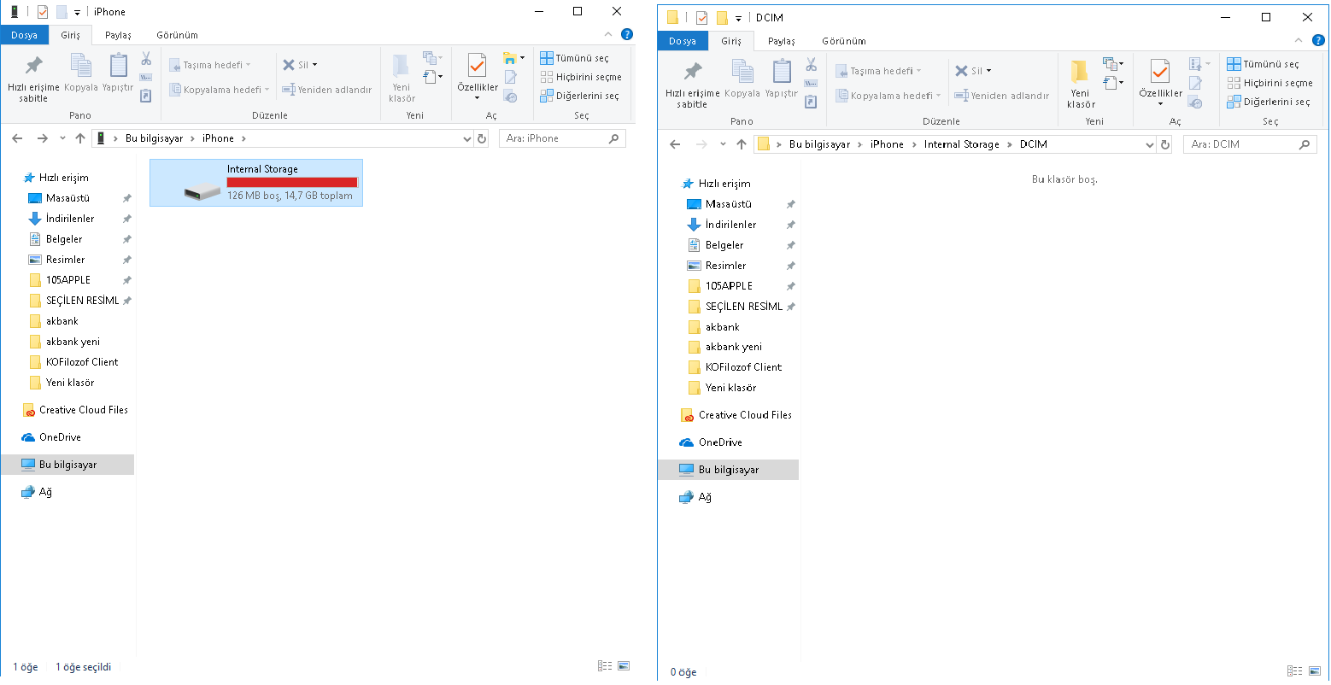Switch to large icons view in DCIM window

pos(1316,671)
